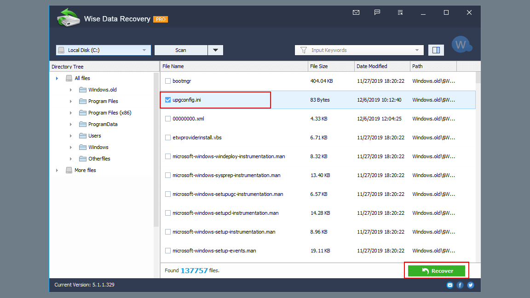Select the Program Files tree item
The width and height of the screenshot is (530, 298).
pos(103,101)
